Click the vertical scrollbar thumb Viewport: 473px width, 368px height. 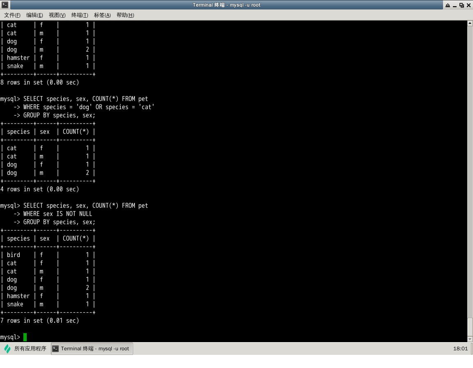(x=470, y=327)
